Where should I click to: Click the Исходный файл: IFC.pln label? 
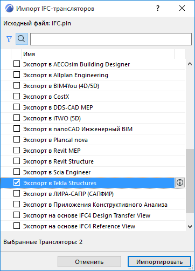pyautogui.click(x=37, y=23)
